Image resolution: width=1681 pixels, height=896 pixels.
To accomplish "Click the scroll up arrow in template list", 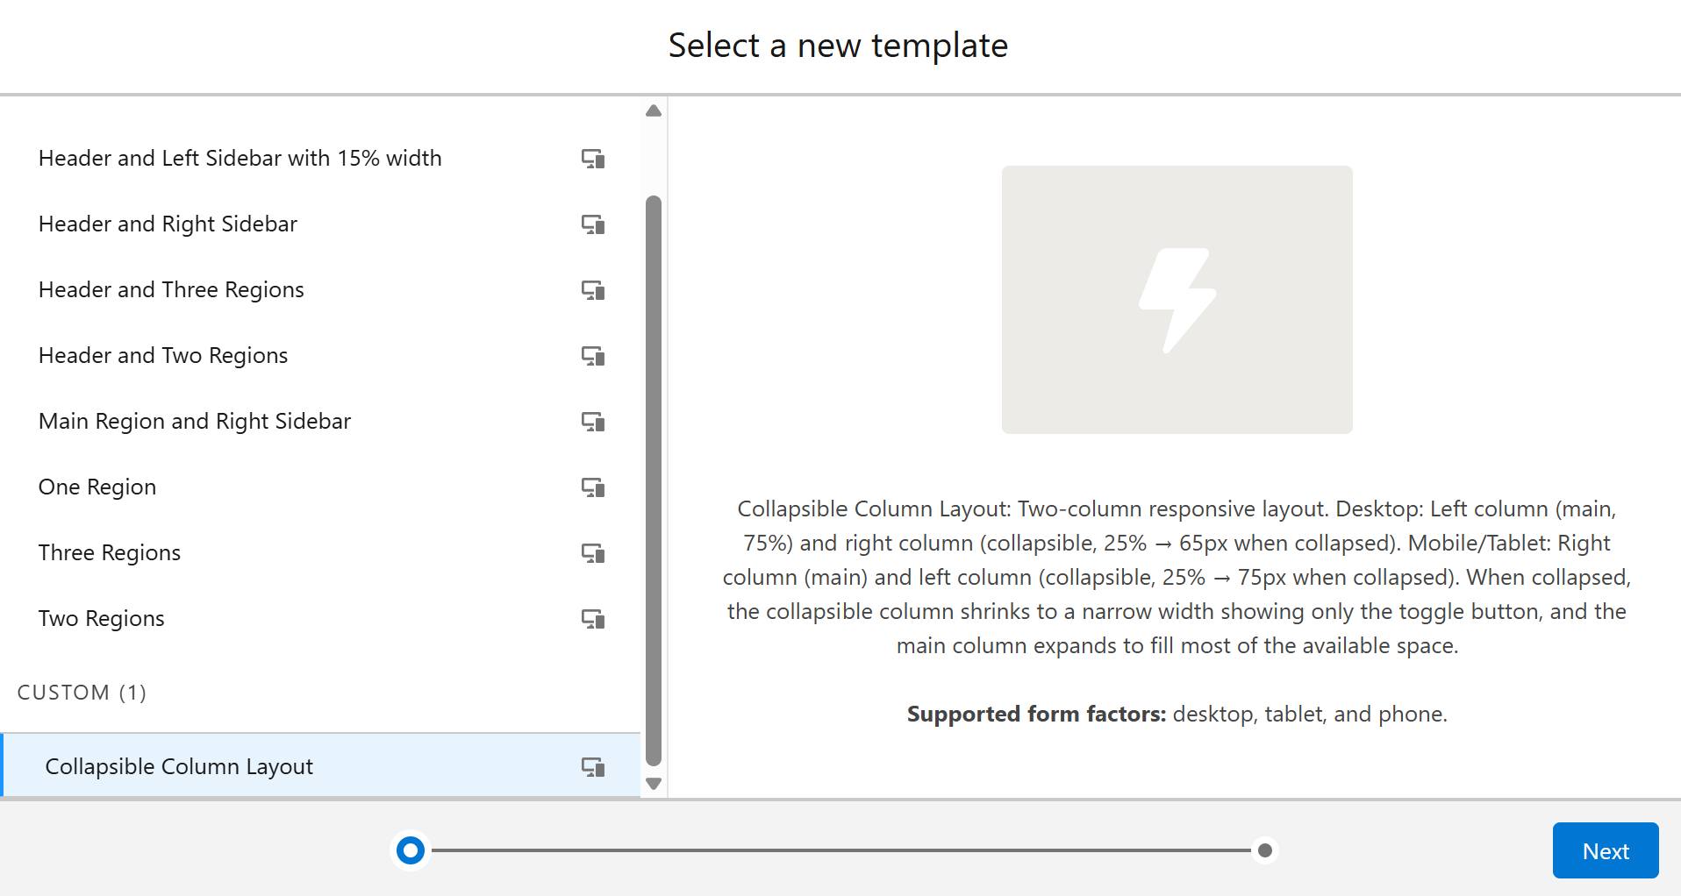I will click(x=654, y=111).
